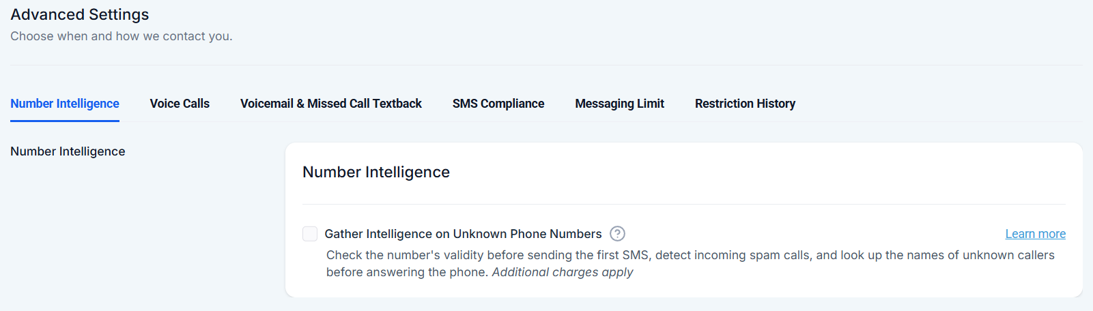Open the Learn more link
The image size is (1093, 311).
[1035, 234]
